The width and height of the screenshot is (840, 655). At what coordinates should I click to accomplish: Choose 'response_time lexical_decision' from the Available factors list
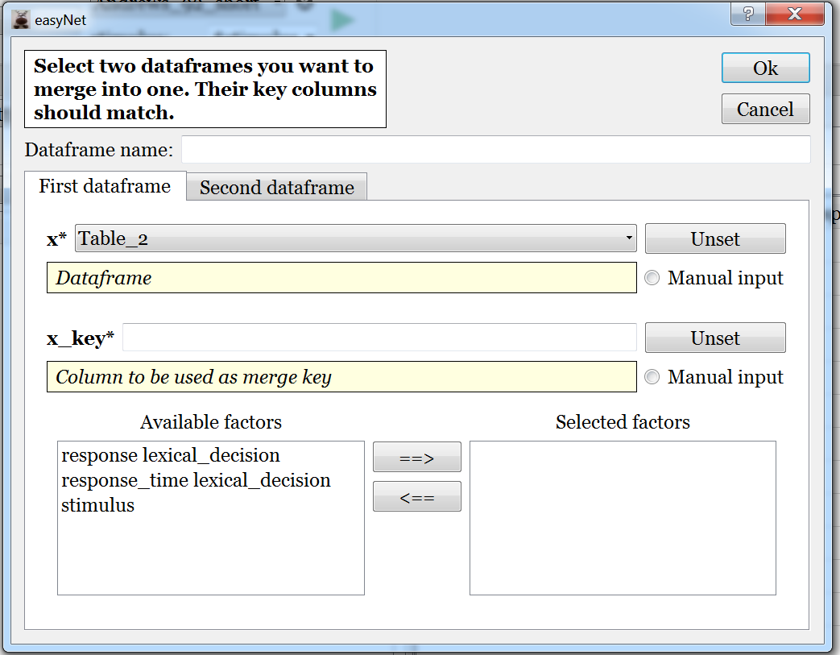click(196, 480)
